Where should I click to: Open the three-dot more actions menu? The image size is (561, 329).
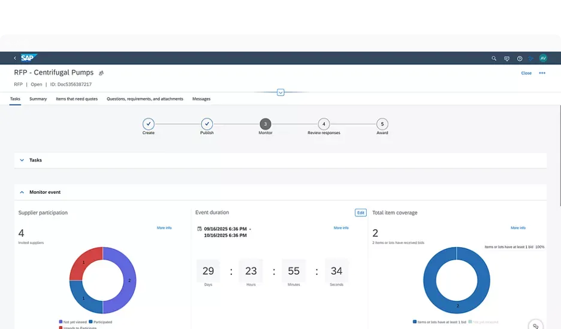(x=542, y=73)
